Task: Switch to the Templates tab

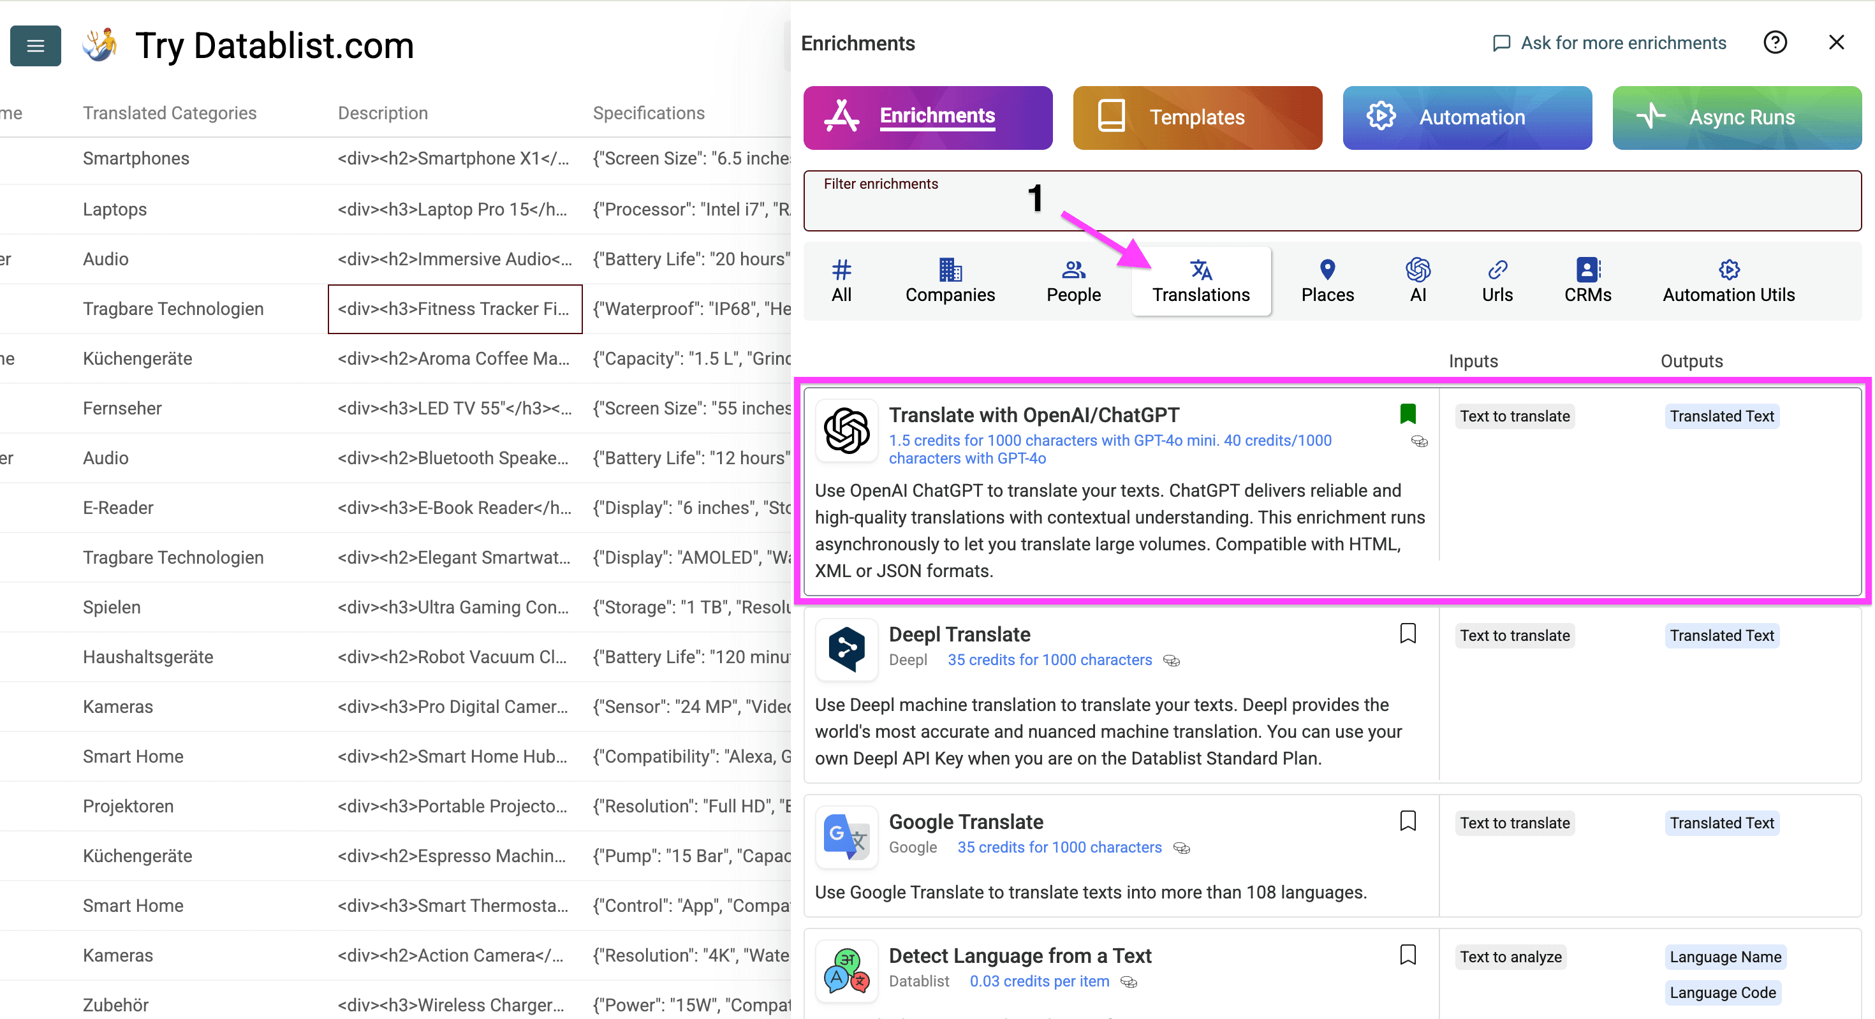Action: coord(1196,117)
